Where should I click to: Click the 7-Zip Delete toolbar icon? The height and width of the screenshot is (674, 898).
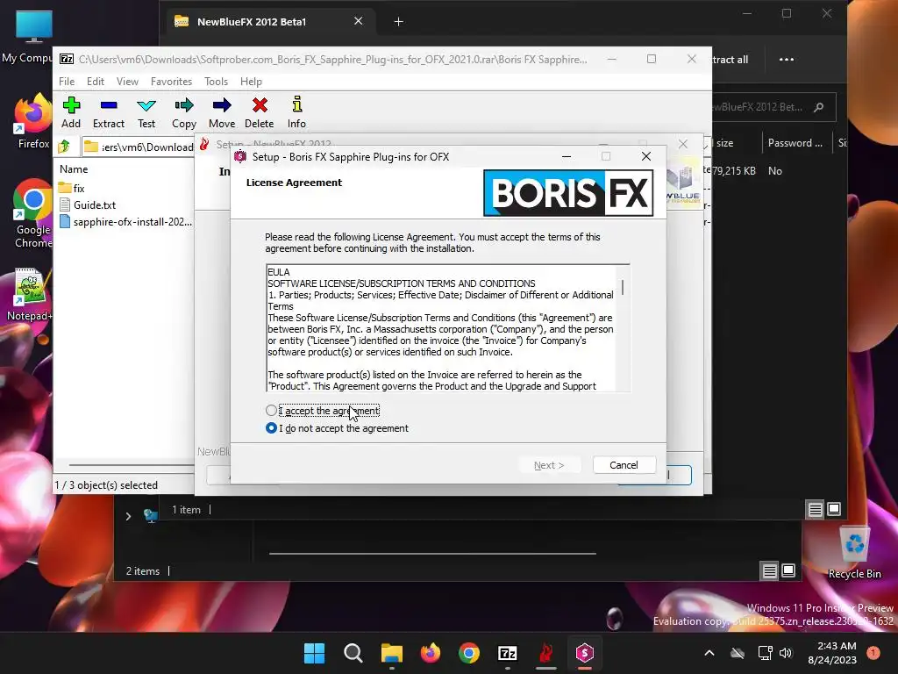(260, 112)
